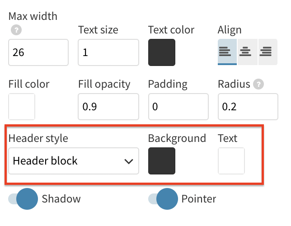The image size is (291, 226).
Task: Select left text alignment icon
Action: (227, 52)
